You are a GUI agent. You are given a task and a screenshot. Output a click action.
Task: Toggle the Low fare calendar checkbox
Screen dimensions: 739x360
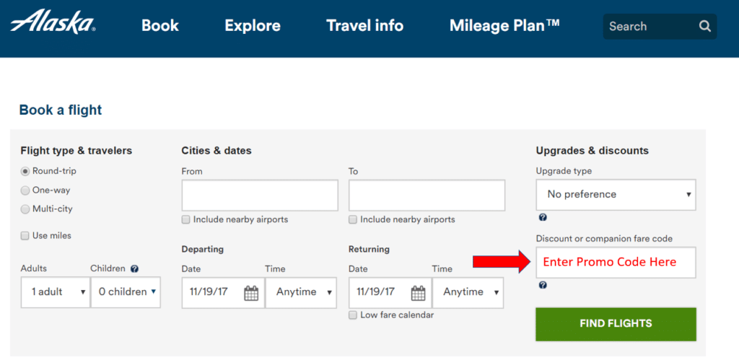click(x=353, y=315)
